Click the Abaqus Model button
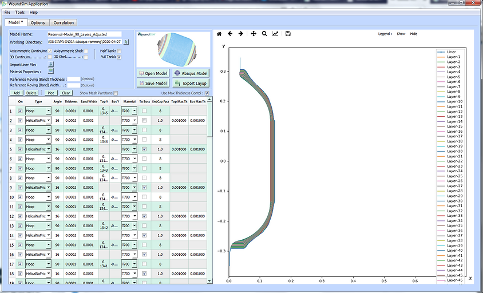This screenshot has height=293, width=483. click(x=191, y=73)
